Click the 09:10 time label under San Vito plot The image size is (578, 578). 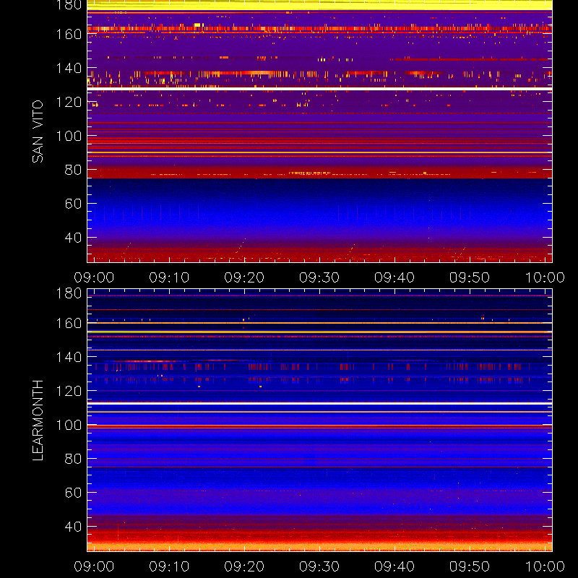coord(169,277)
